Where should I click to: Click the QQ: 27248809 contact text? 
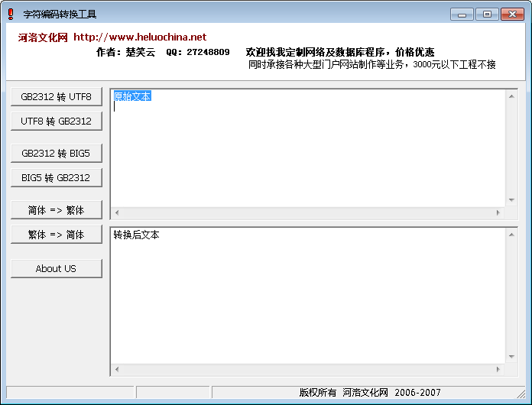coord(198,52)
